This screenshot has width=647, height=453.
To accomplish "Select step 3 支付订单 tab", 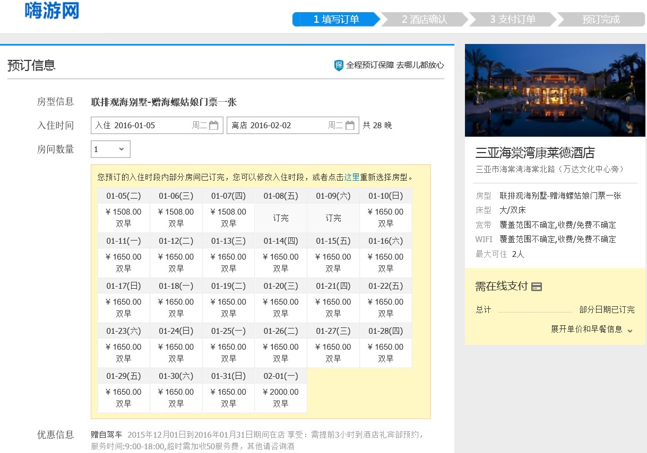I will [x=513, y=20].
